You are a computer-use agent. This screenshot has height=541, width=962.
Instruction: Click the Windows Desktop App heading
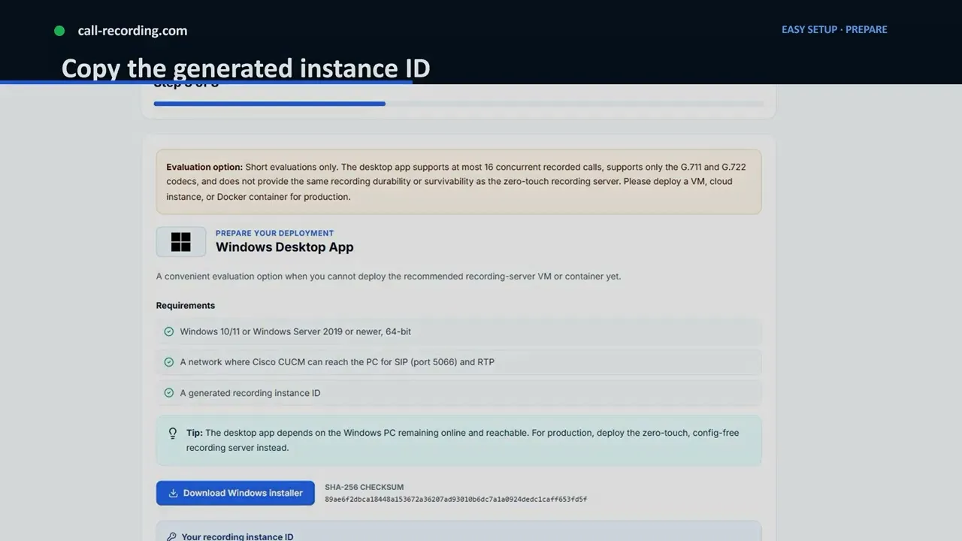pos(284,247)
